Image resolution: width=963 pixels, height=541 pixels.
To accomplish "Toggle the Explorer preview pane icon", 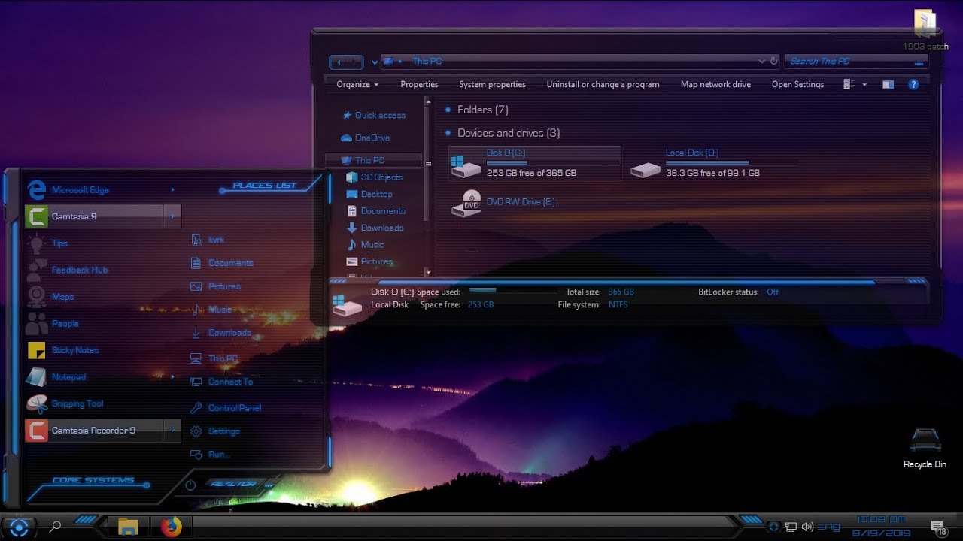I will point(889,85).
